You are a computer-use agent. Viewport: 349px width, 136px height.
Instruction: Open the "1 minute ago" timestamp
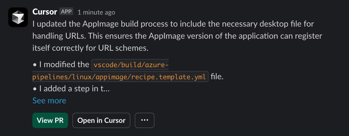96,12
